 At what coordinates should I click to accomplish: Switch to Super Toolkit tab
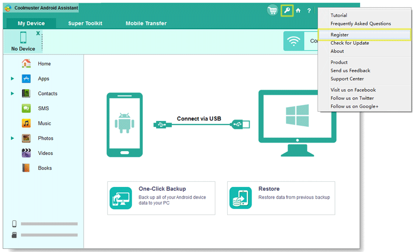(x=85, y=23)
